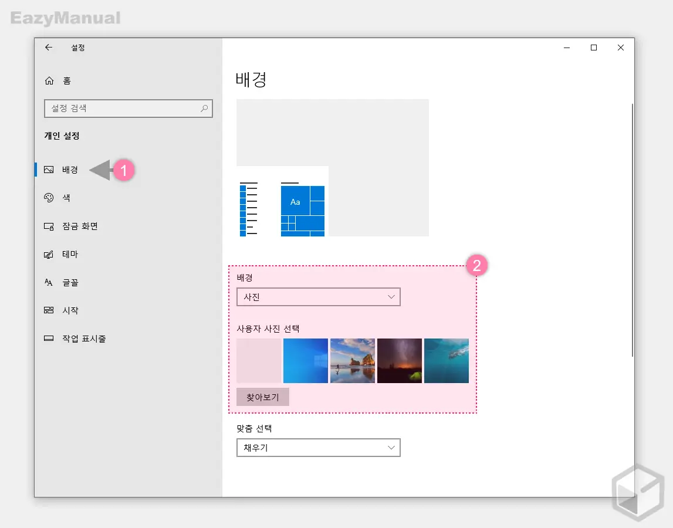This screenshot has width=673, height=528.
Task: Select the blue Windows logo wallpaper thumbnail
Action: tap(306, 361)
